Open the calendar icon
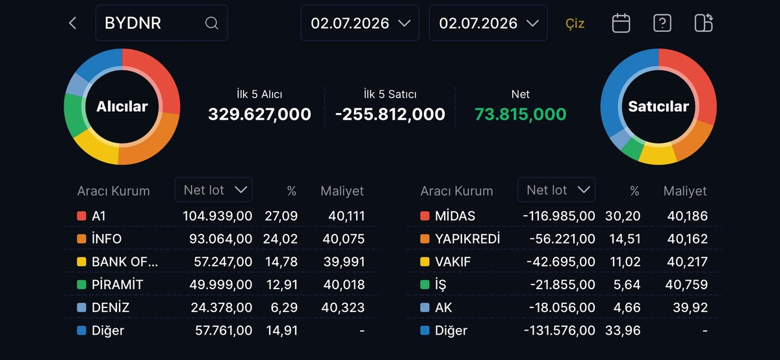Screen dimensions: 780x360 coord(621,23)
